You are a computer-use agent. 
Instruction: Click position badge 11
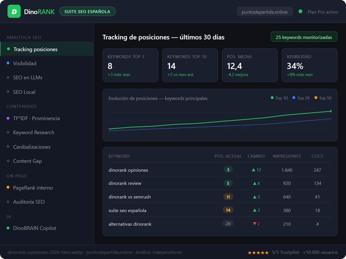(x=228, y=197)
